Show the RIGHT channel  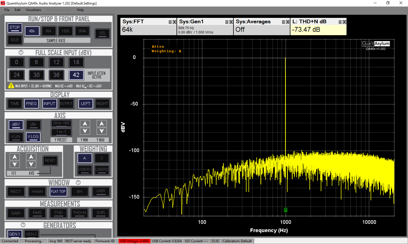point(102,104)
